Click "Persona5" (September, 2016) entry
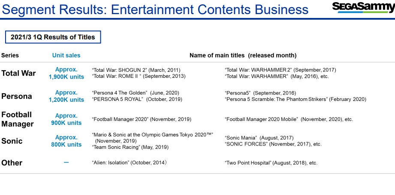Screen dimensions: 395x195 (x=260, y=93)
